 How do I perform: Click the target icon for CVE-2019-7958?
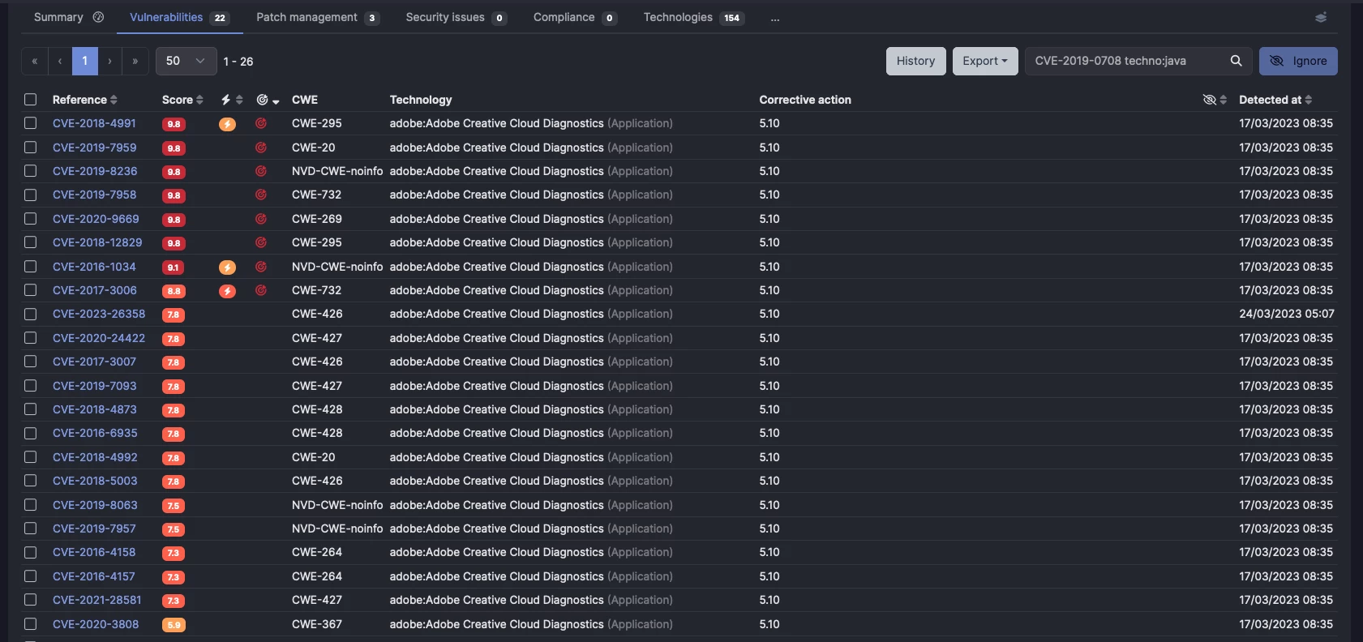tap(261, 195)
